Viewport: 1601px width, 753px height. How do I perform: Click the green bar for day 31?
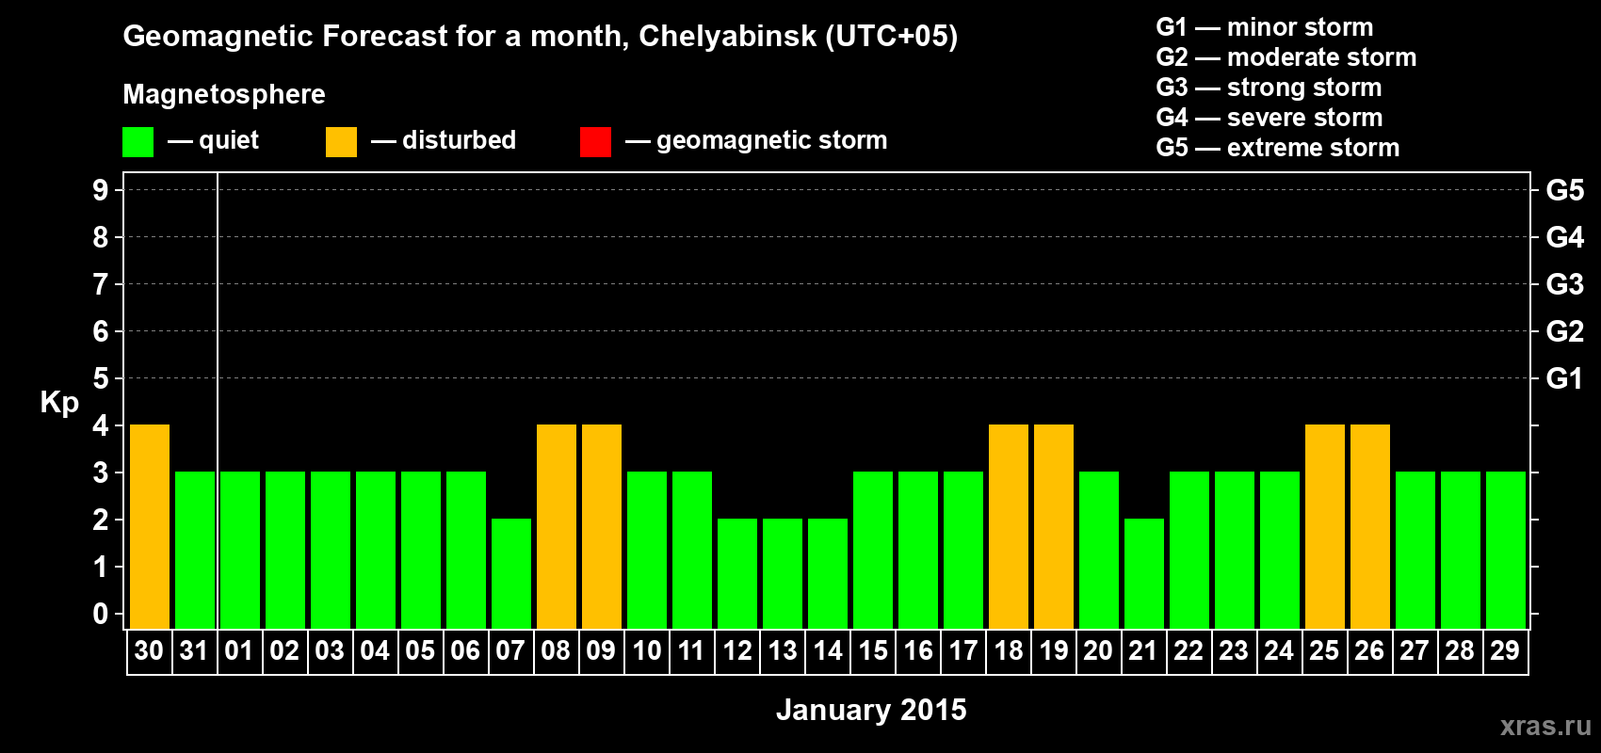(195, 551)
